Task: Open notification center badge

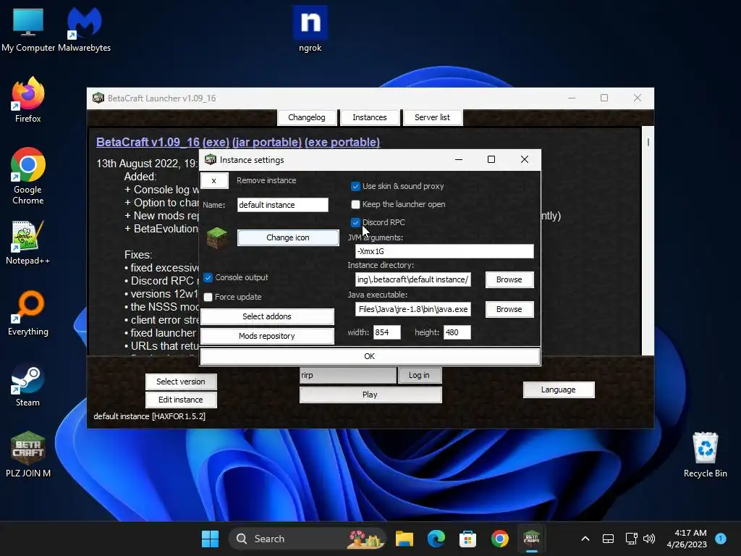Action: pos(721,539)
